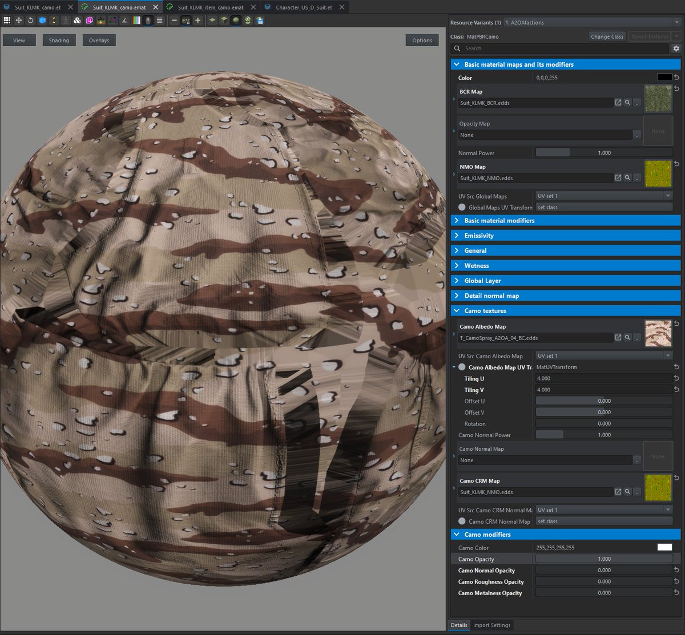Open the Shading menu button
Viewport: 685px width, 635px height.
59,41
